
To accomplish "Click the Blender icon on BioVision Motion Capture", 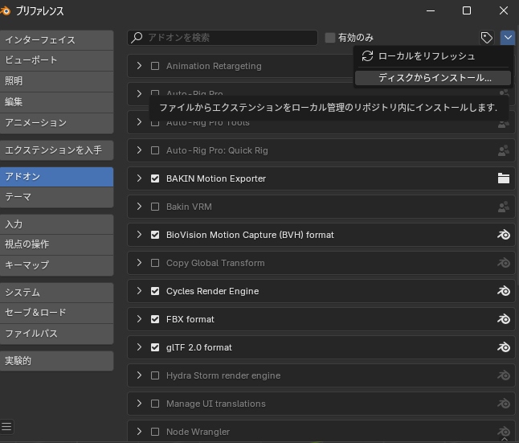I will click(x=504, y=235).
